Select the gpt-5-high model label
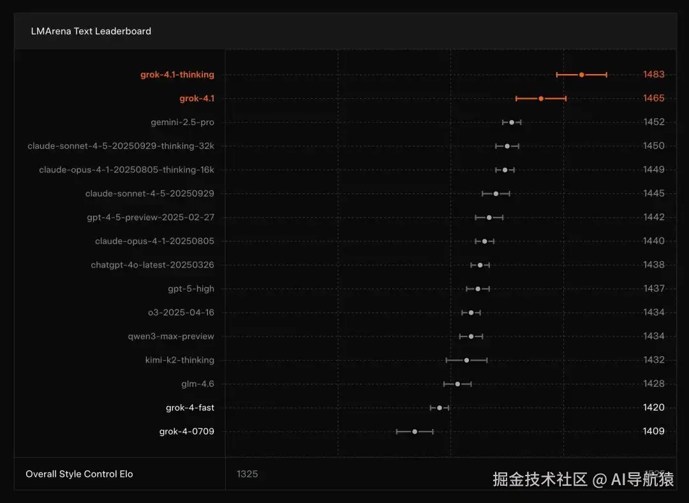This screenshot has height=503, width=689. pyautogui.click(x=191, y=289)
